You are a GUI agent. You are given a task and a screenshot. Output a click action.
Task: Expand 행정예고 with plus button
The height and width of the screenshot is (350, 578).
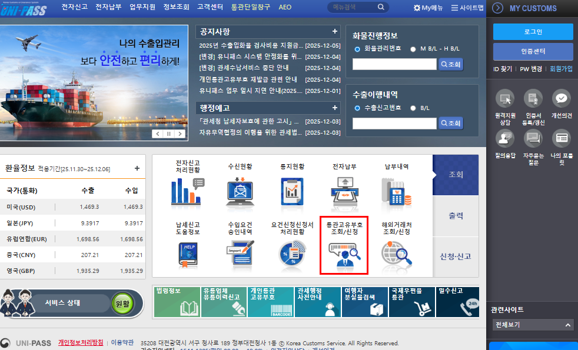pos(335,108)
